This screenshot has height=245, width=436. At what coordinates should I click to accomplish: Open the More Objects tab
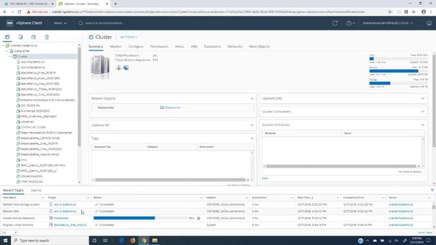(x=259, y=47)
